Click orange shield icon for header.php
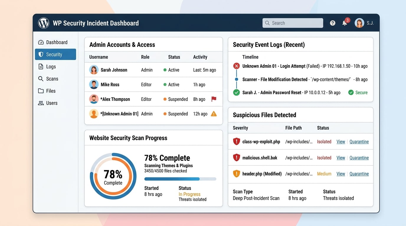Image resolution: width=406 pixels, height=226 pixels. point(236,174)
